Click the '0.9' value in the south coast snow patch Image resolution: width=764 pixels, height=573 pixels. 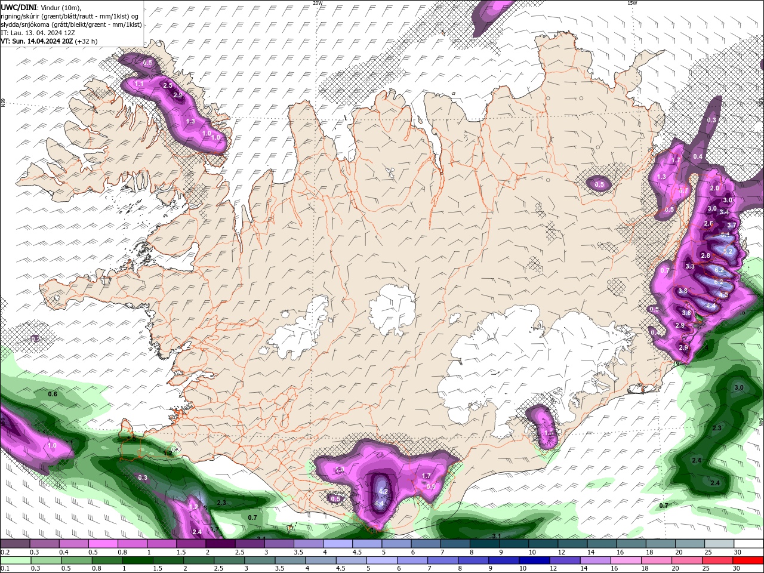(430, 486)
